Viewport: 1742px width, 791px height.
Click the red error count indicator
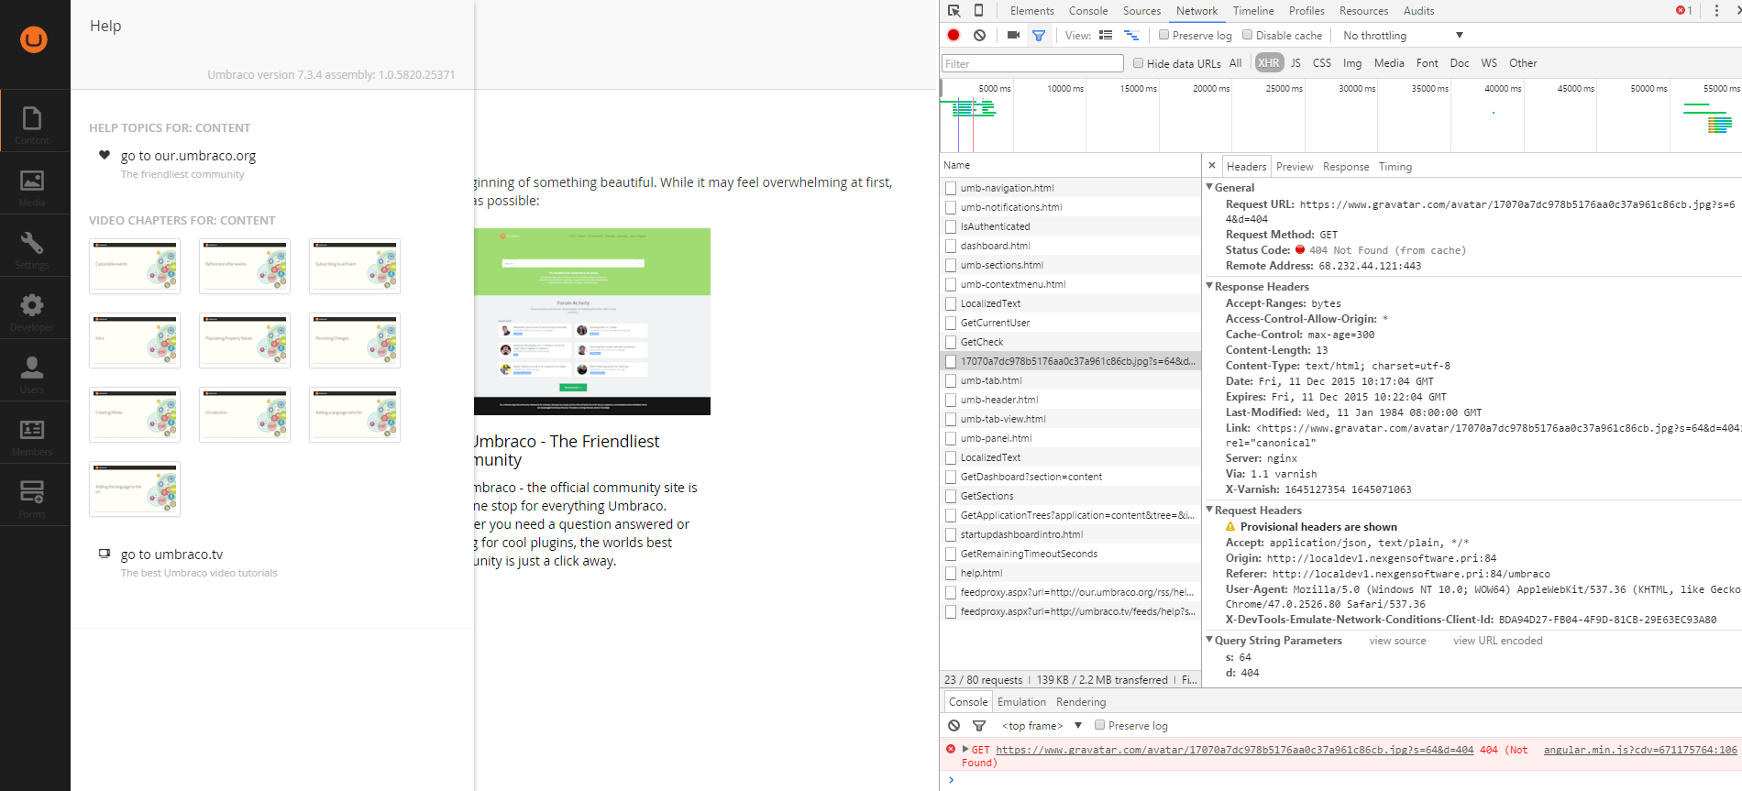tap(1684, 11)
